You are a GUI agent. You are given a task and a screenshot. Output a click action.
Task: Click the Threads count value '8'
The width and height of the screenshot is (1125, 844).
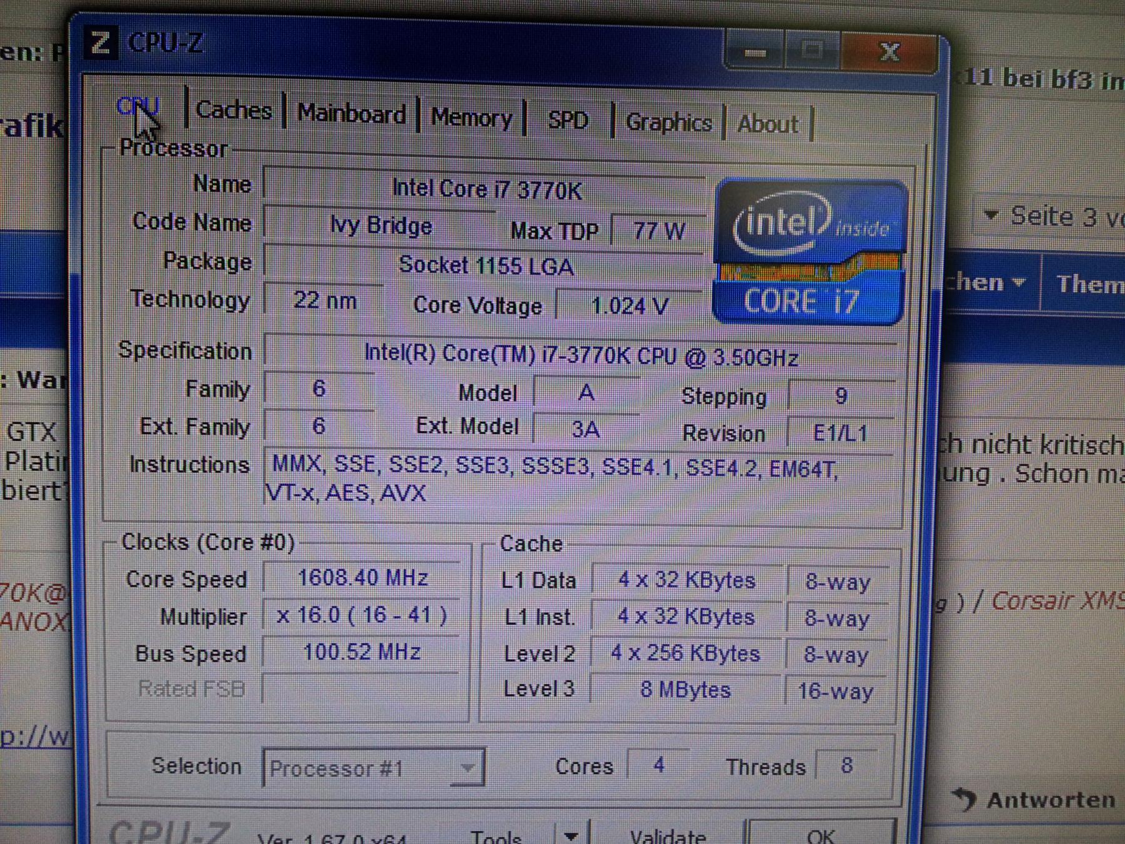point(846,766)
